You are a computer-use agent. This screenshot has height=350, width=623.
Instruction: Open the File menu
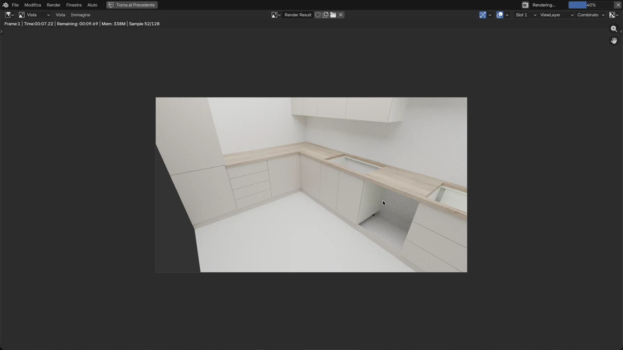15,5
